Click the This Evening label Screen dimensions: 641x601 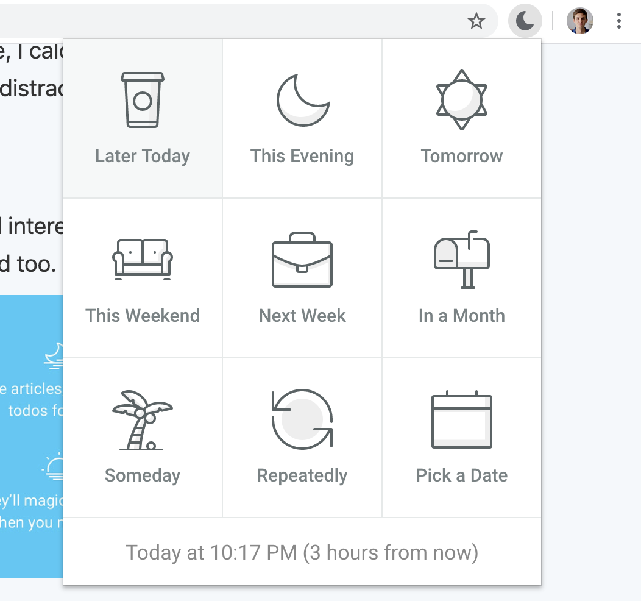(302, 156)
